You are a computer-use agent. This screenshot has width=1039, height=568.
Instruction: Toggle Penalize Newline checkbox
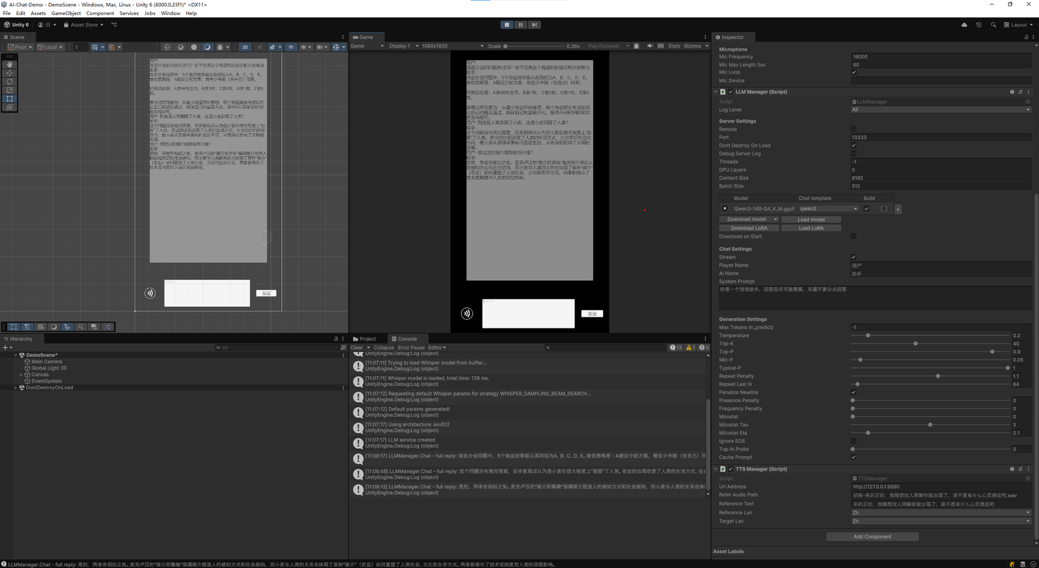point(854,393)
